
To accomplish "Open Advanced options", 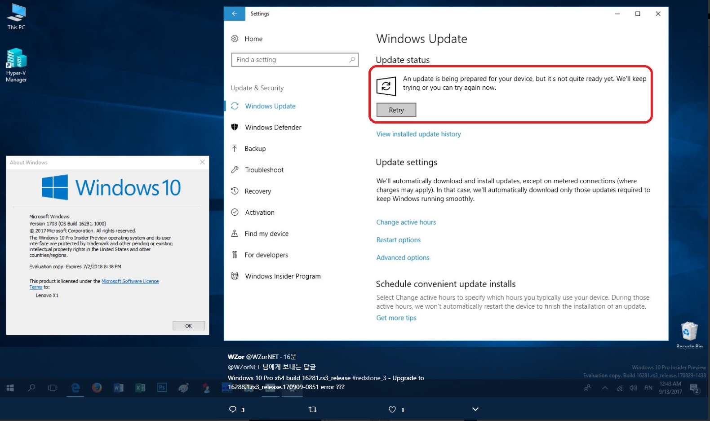I will tap(403, 258).
